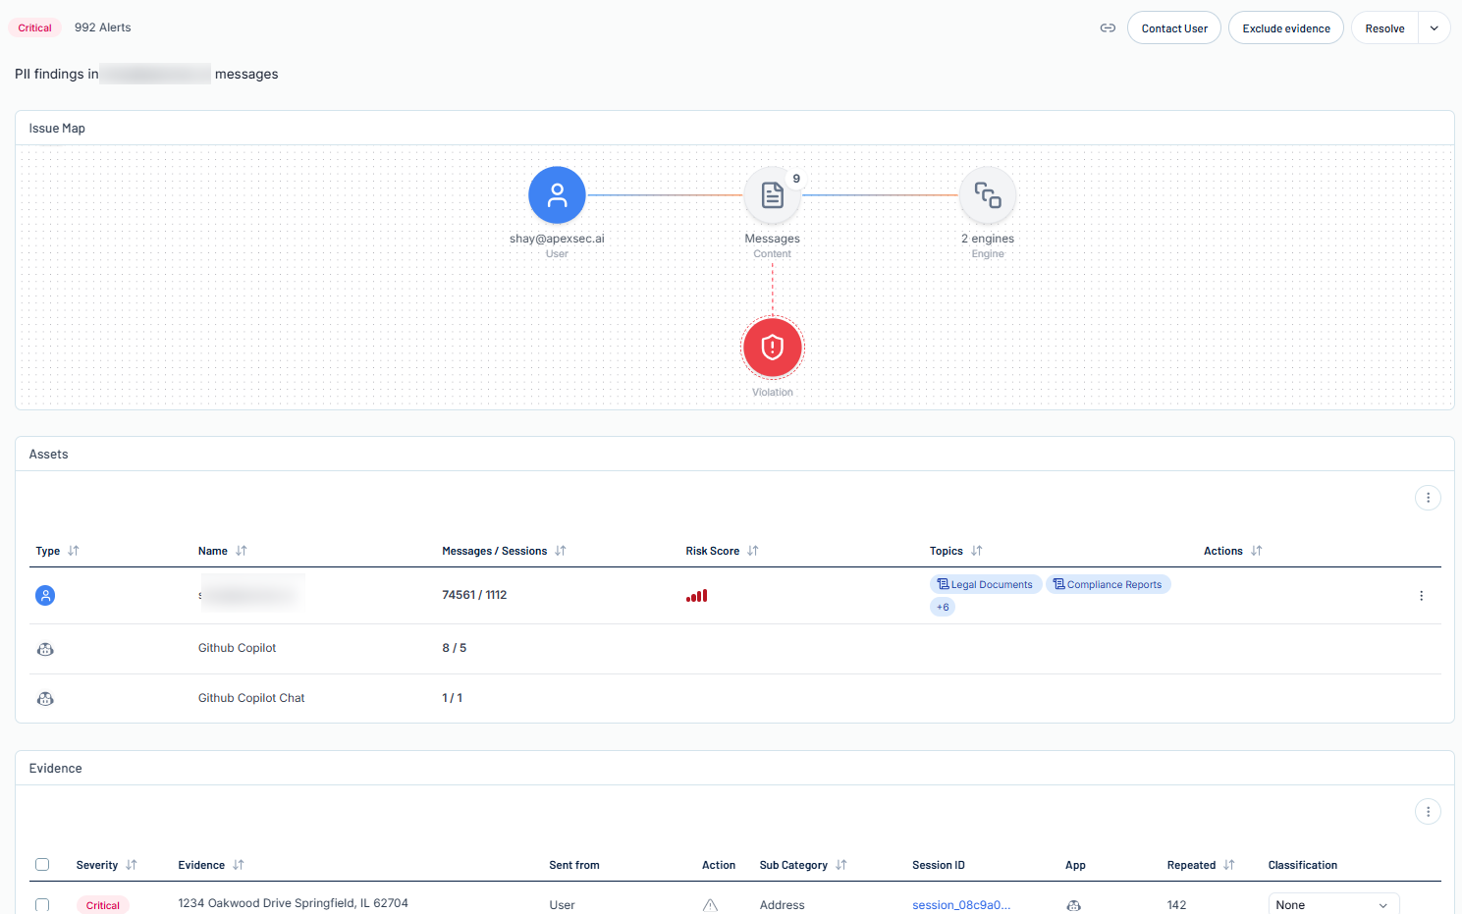This screenshot has width=1462, height=914.
Task: Click the copy link icon
Action: 1108,28
